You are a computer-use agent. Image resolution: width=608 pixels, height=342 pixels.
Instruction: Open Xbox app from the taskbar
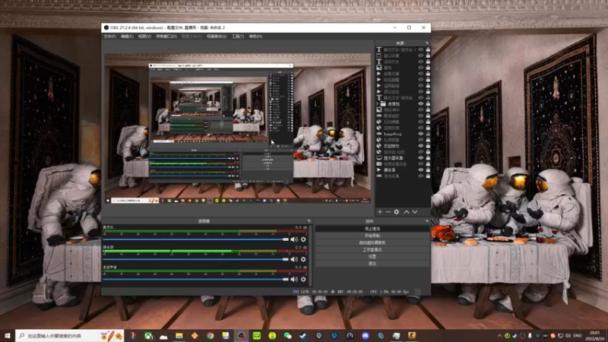148,336
